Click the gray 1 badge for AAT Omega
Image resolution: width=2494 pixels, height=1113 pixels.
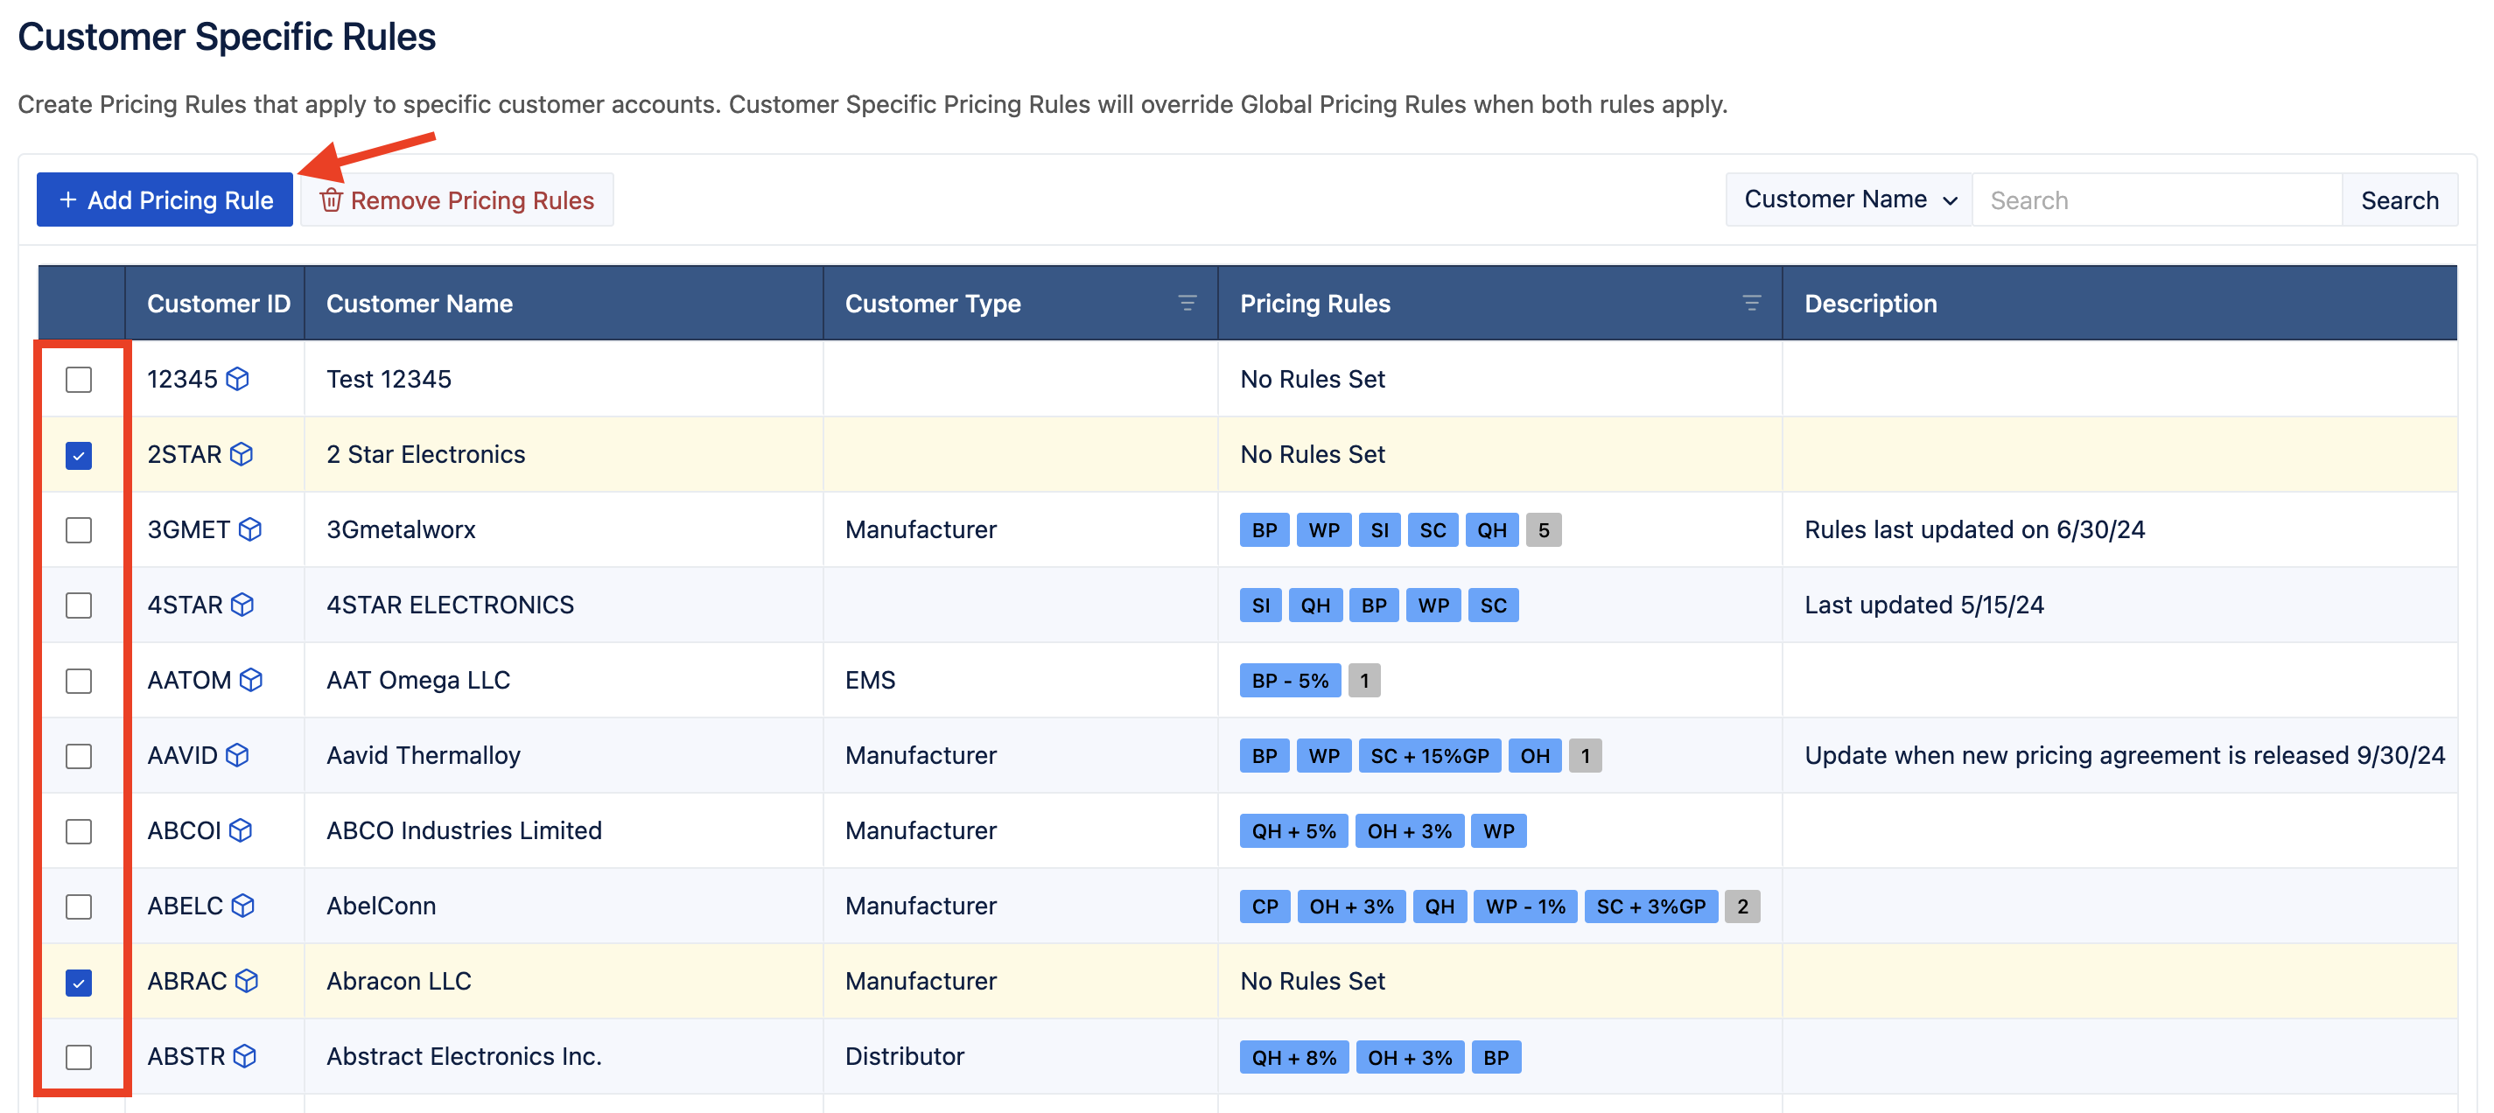coord(1364,681)
